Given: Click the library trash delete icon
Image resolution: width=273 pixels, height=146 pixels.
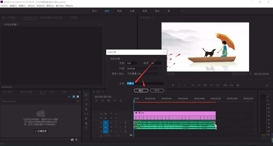Looking at the screenshot, I should tap(76, 140).
